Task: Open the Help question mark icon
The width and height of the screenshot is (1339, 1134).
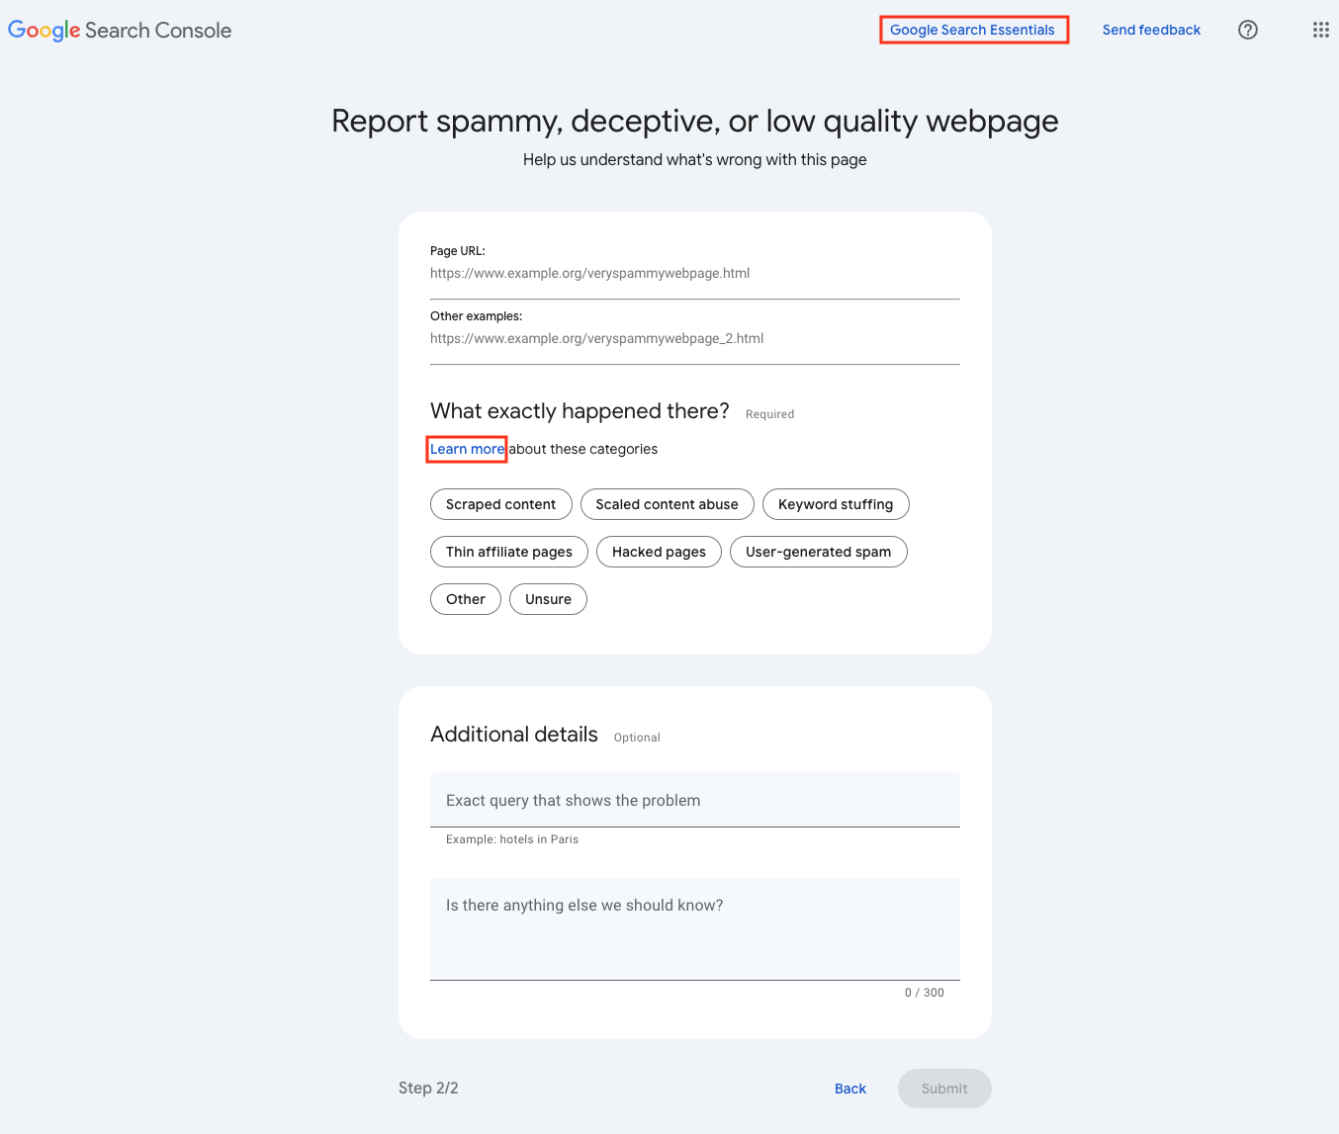Action: [x=1247, y=30]
